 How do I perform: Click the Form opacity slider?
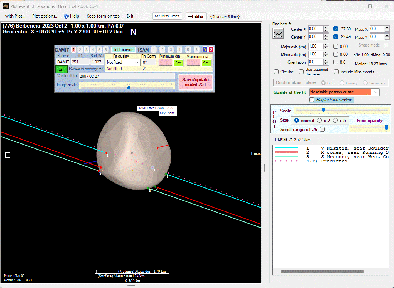click(369, 127)
